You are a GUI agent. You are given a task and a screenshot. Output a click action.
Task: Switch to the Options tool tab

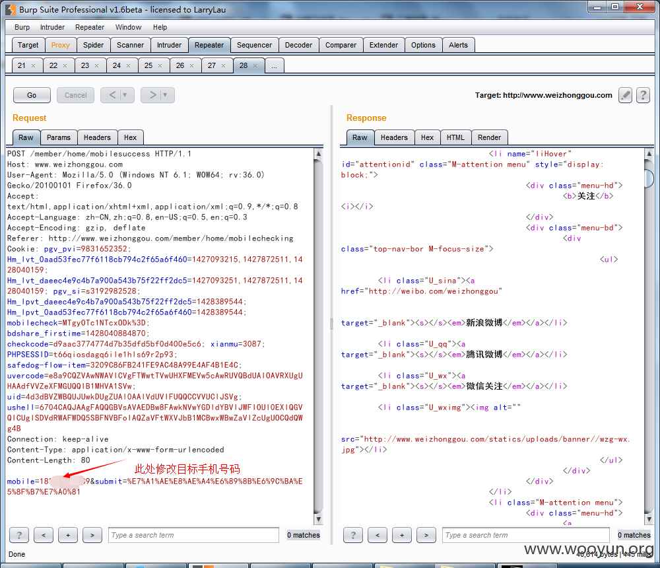click(423, 45)
